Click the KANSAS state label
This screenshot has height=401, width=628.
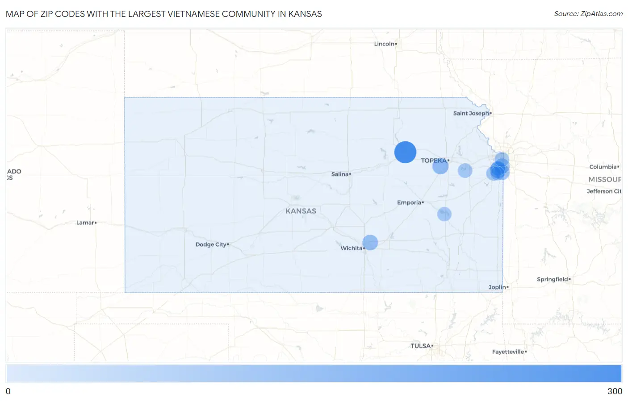pos(301,211)
